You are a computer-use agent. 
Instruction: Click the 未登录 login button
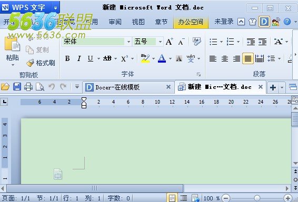224,22
